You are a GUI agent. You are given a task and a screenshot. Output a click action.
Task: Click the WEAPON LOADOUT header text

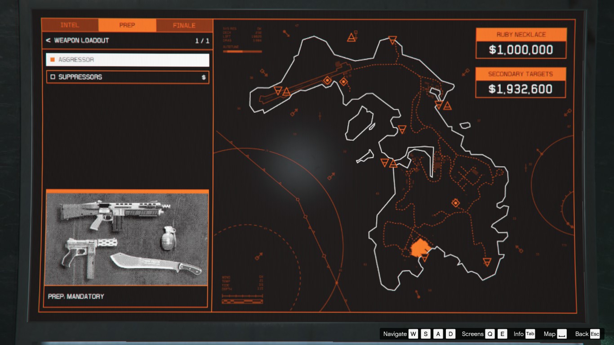tap(81, 40)
